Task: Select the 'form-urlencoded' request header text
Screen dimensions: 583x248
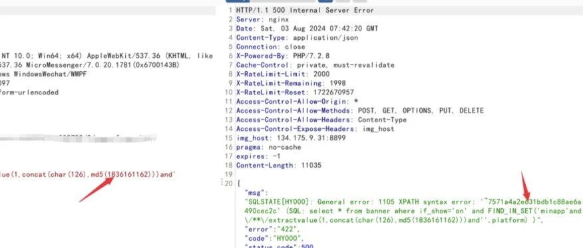Action: (x=29, y=92)
